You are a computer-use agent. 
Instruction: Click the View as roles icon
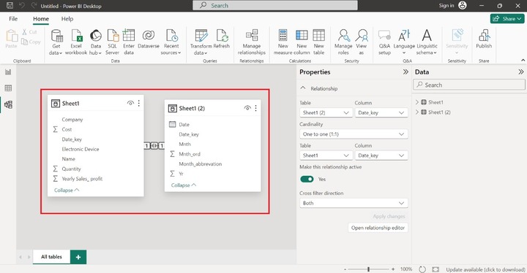362,35
